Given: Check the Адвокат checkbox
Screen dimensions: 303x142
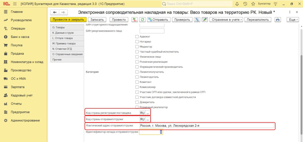Looking at the screenshot, I should coord(137,37).
